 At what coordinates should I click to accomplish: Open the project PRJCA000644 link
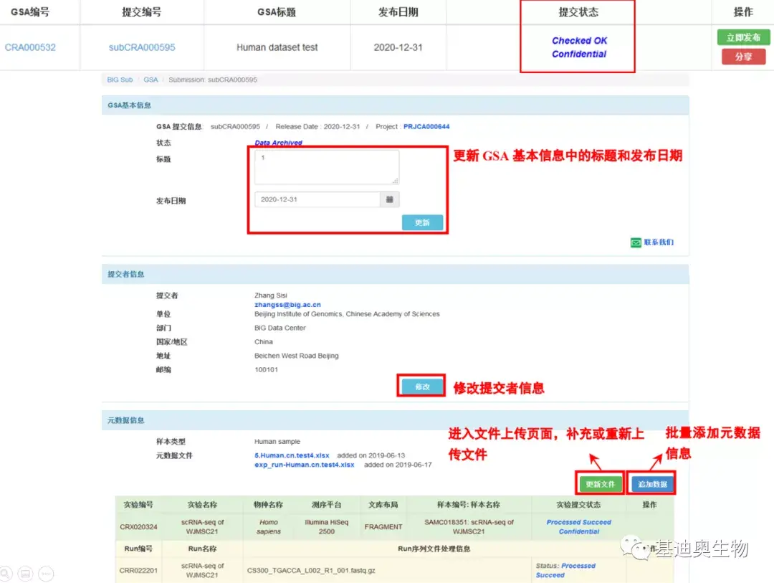[x=428, y=125]
